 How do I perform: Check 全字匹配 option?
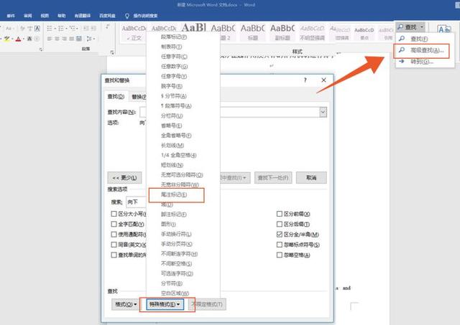click(114, 224)
